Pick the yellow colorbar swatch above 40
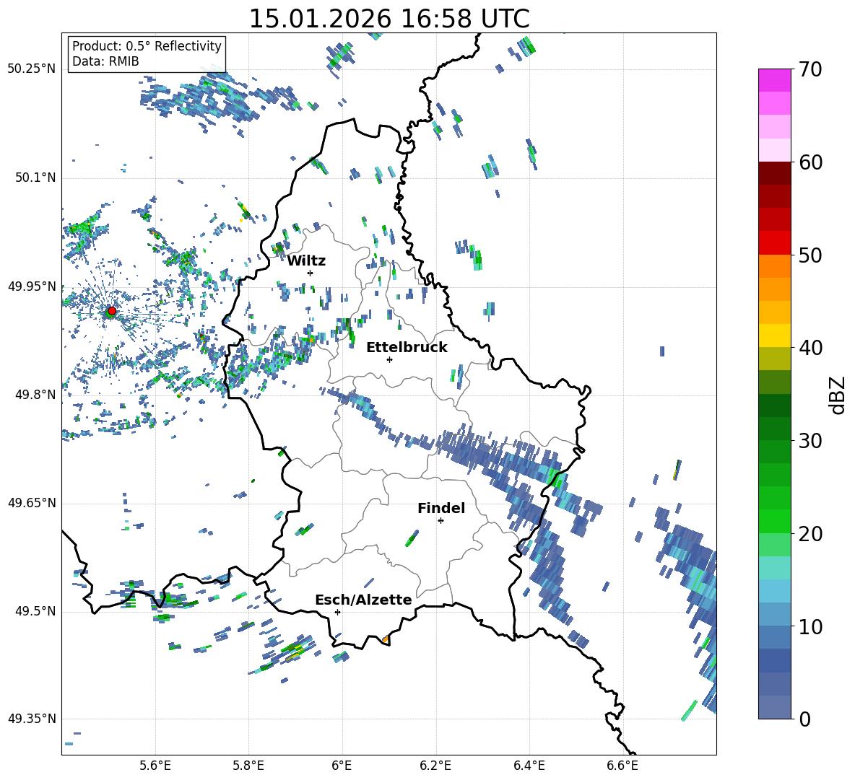The image size is (855, 780). pyautogui.click(x=775, y=336)
